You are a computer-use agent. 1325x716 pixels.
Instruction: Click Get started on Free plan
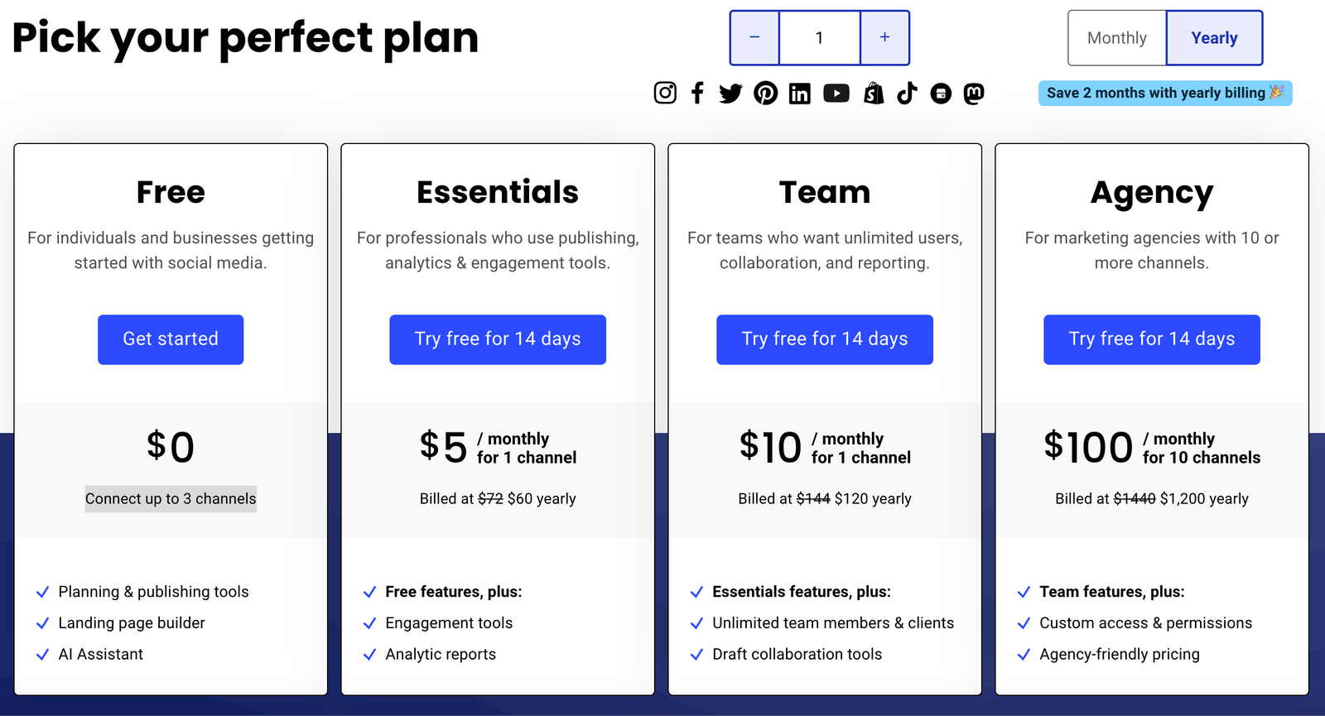coord(171,339)
